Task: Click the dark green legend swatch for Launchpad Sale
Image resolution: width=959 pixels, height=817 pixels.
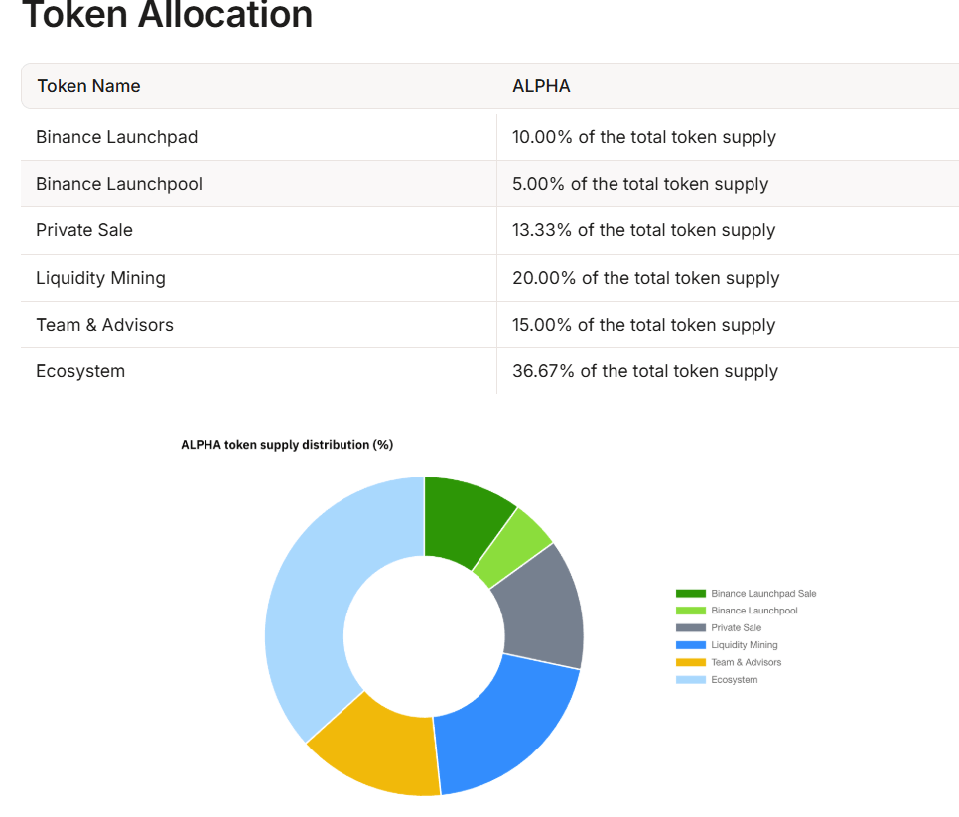Action: (690, 594)
